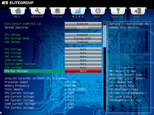Screen dimensions: 154x115
Task: Select the CPU Voltage Mode label
Action: click(x=17, y=38)
